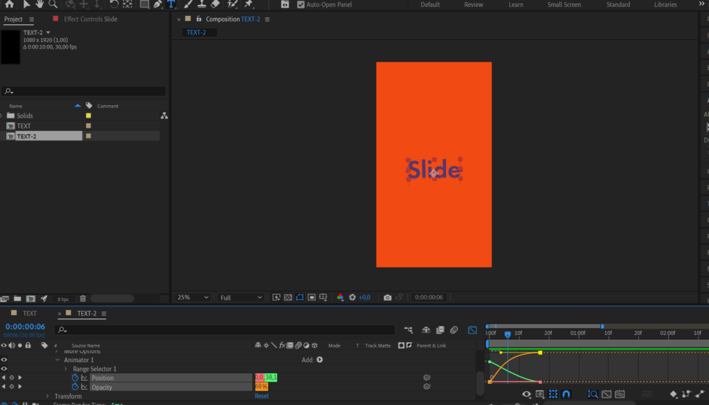This screenshot has height=405, width=709.
Task: Select the Horizontal Type tool
Action: [171, 4]
